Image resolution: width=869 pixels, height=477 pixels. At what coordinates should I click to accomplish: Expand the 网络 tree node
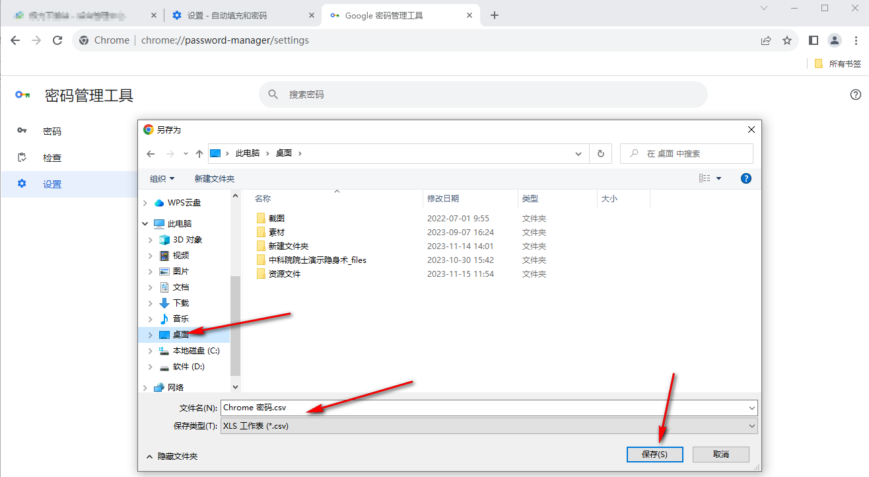tap(145, 388)
